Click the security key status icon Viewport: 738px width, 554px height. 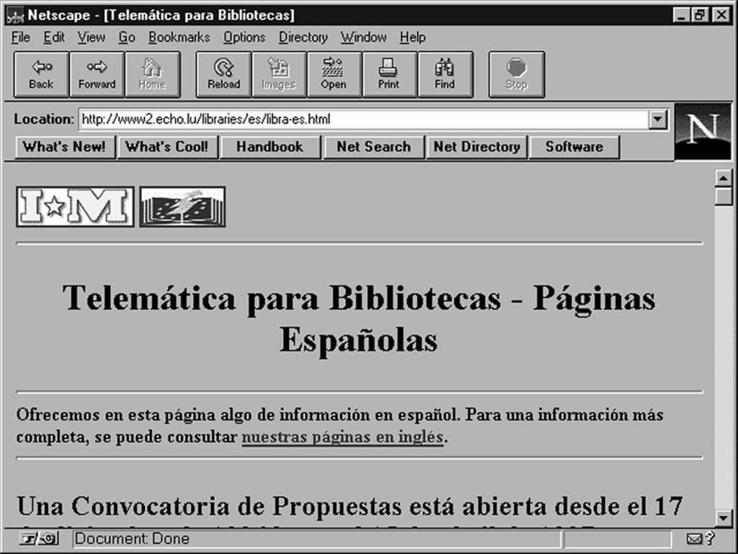click(x=40, y=538)
